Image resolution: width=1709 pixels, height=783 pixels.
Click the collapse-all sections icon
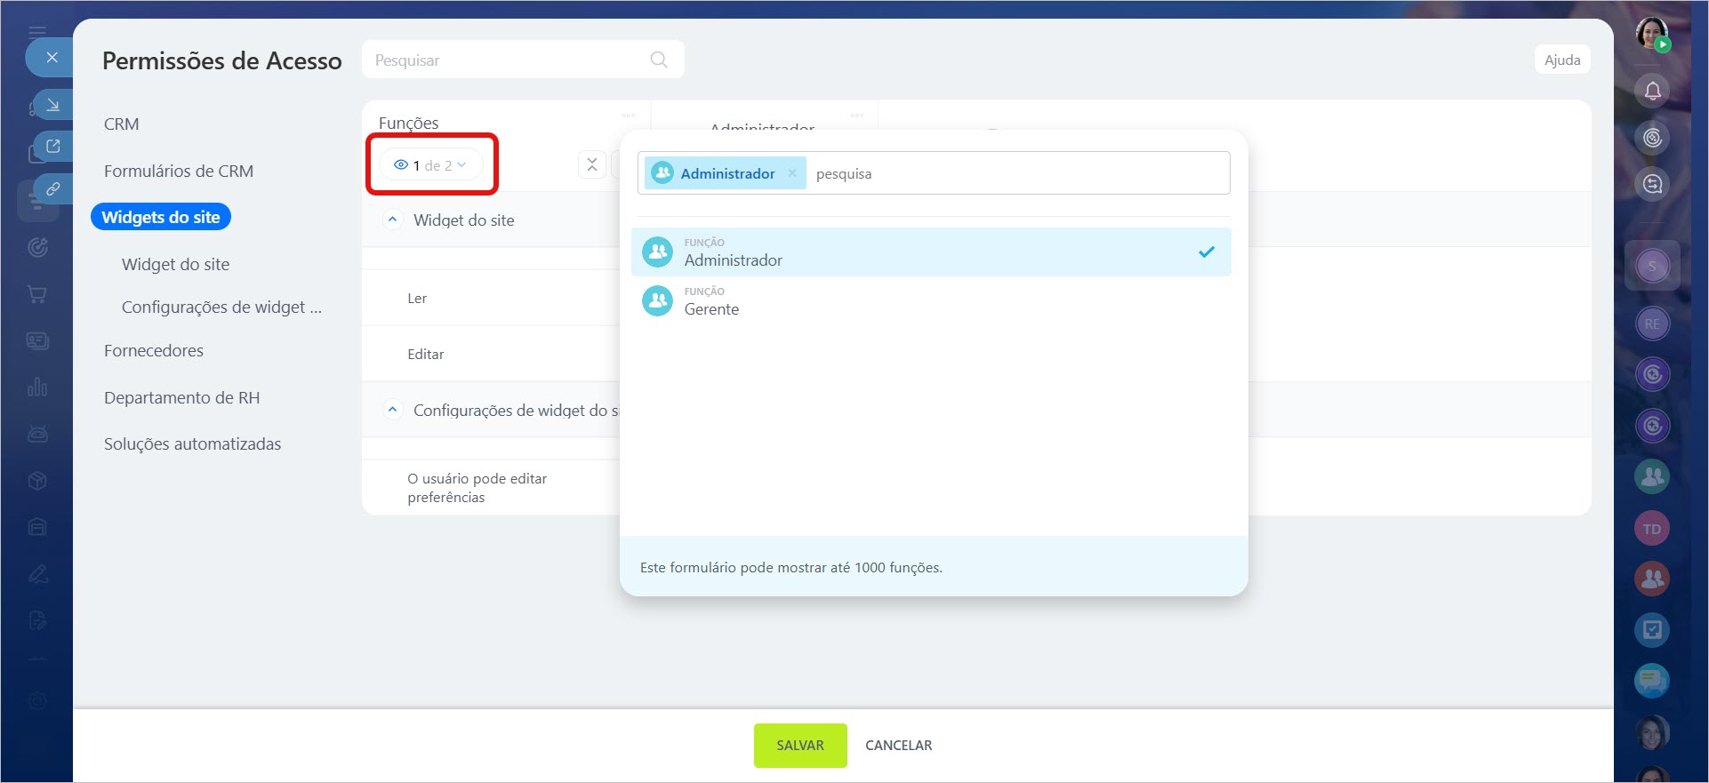[x=591, y=165]
